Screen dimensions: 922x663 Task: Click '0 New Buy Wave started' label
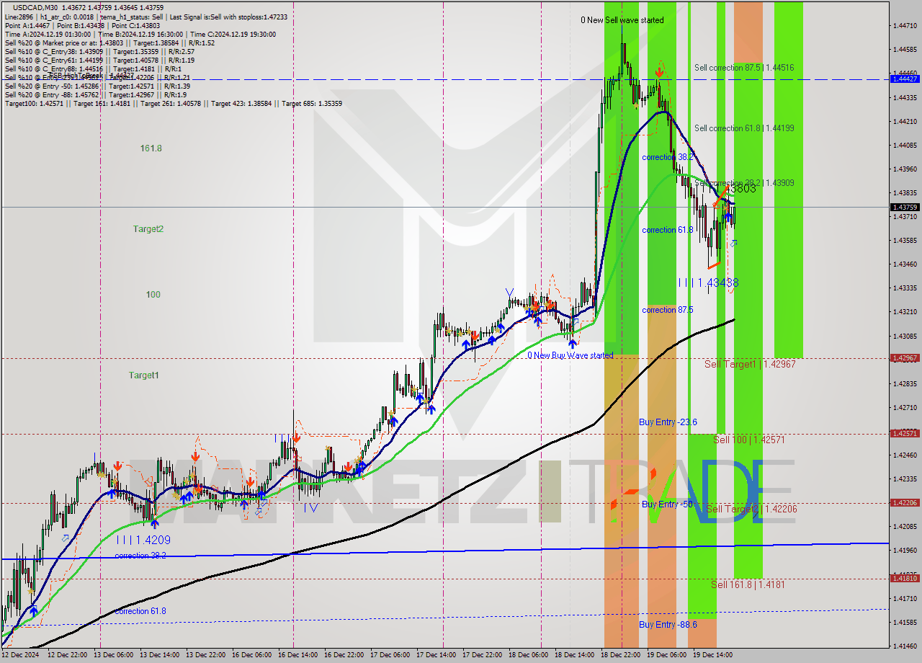tap(570, 355)
